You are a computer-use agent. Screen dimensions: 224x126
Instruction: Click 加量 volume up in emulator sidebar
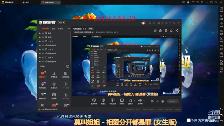pyautogui.click(x=221, y=17)
